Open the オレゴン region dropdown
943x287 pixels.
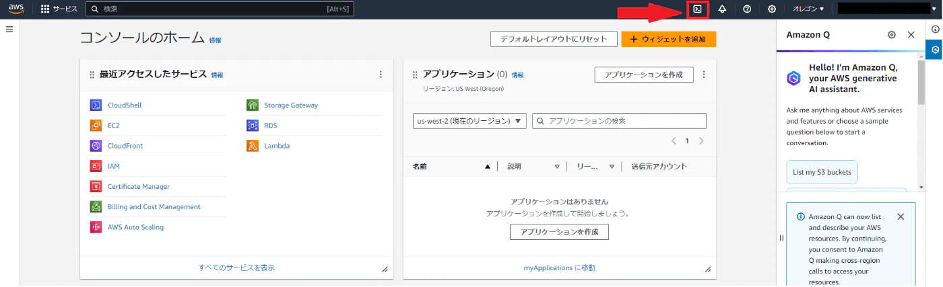pyautogui.click(x=808, y=9)
